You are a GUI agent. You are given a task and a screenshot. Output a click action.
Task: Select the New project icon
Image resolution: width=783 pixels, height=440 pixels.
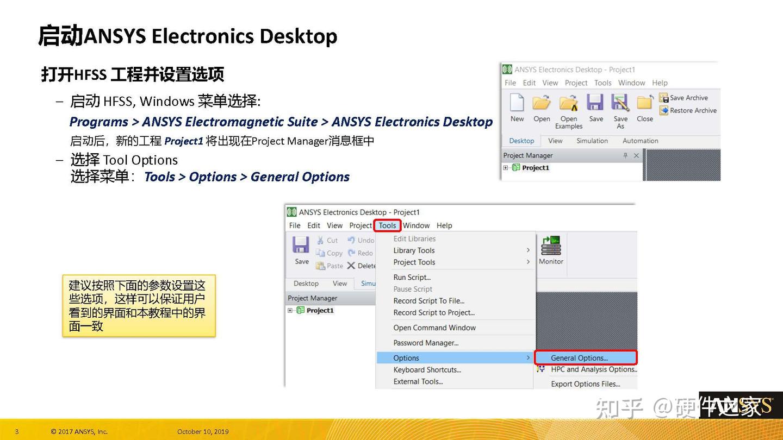click(515, 103)
